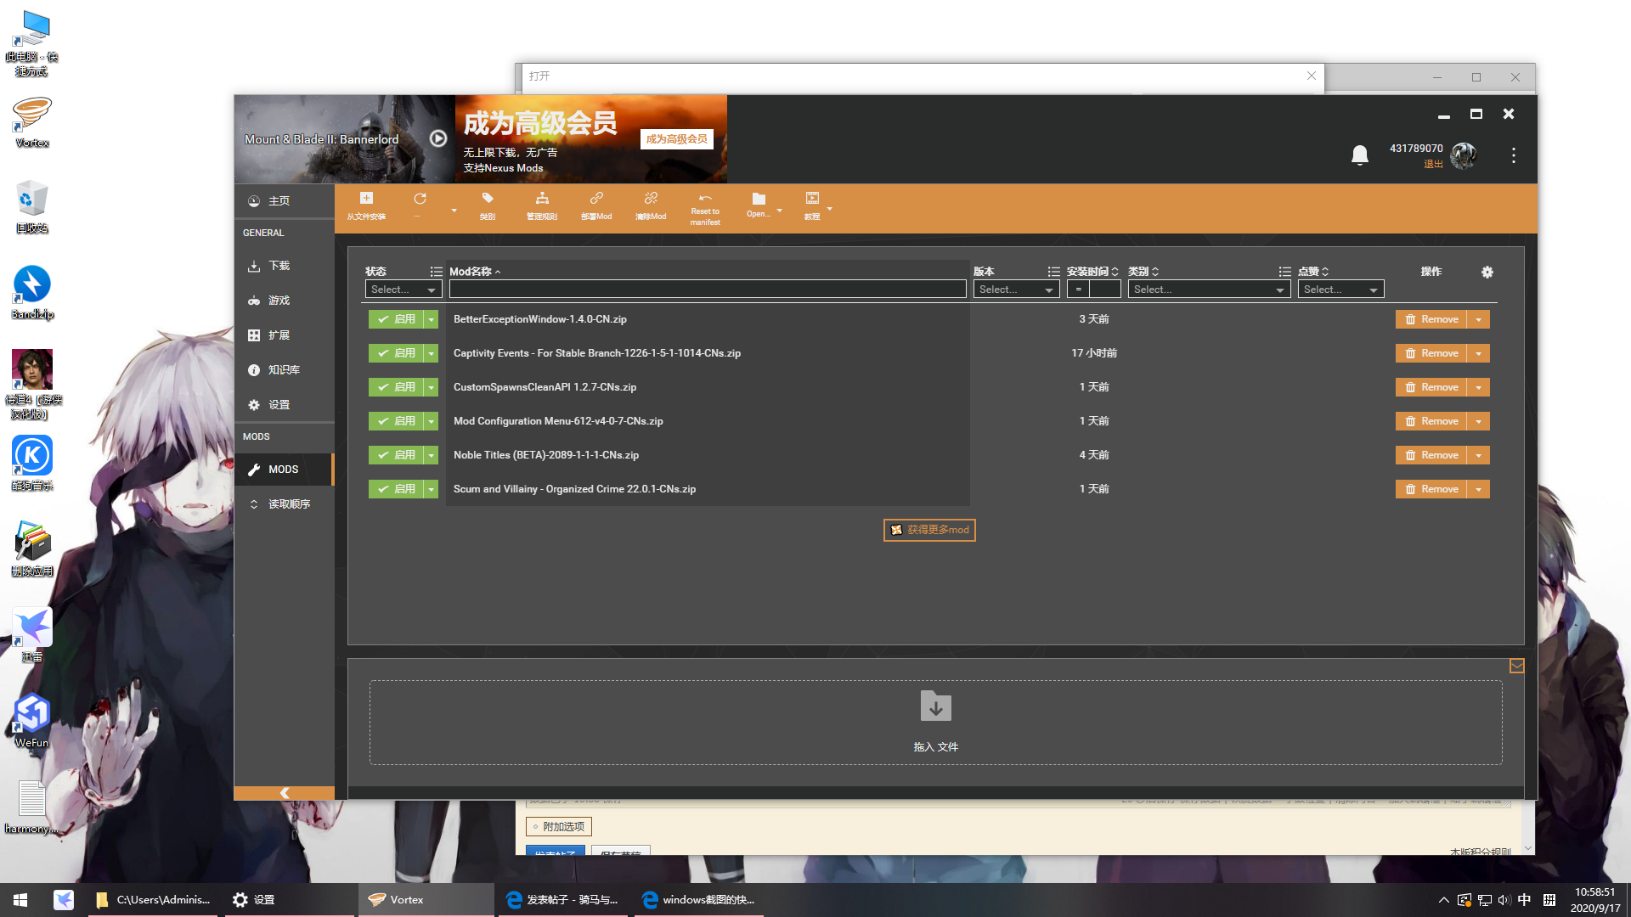Click the 状态 column list filter icon
This screenshot has height=917, width=1631.
[x=436, y=272]
